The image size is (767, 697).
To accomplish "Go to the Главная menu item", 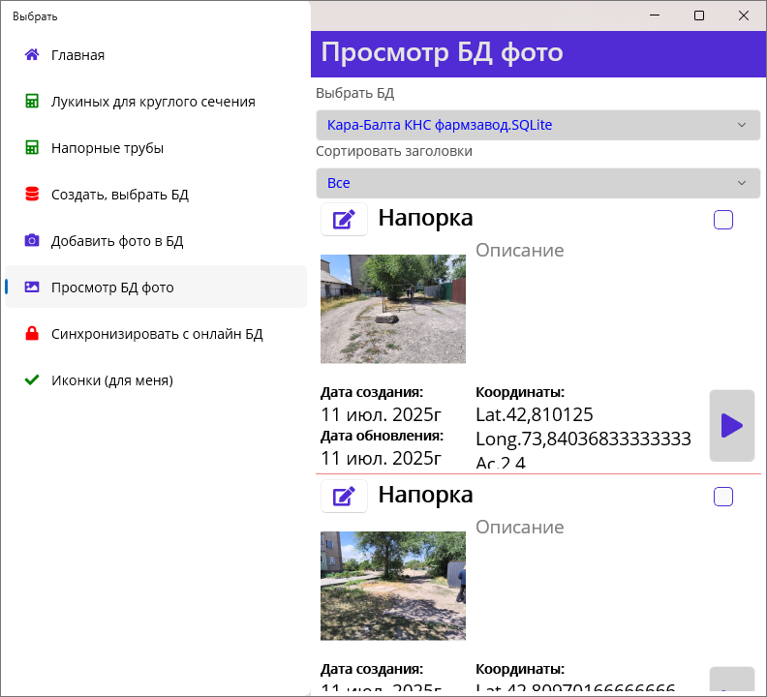I will tap(77, 55).
